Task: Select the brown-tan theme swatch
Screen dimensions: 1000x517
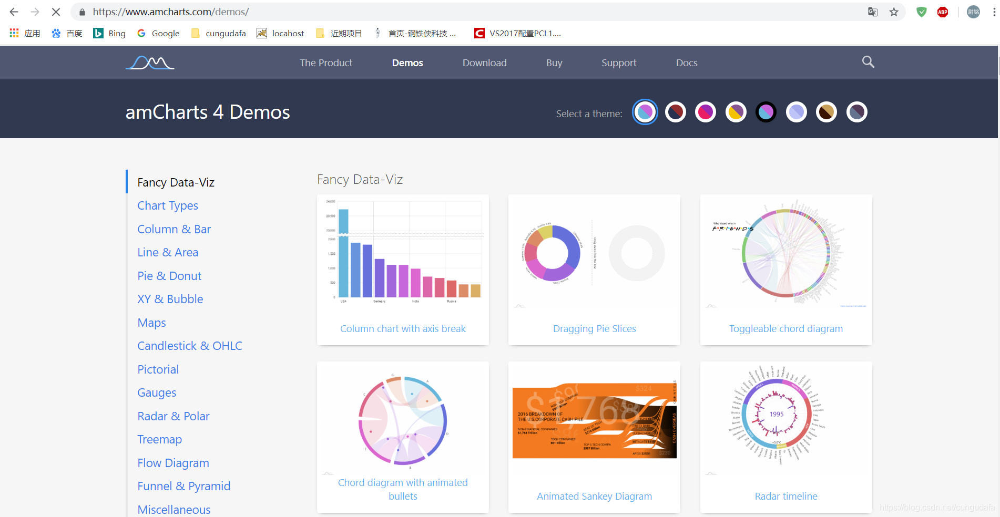Action: (826, 112)
